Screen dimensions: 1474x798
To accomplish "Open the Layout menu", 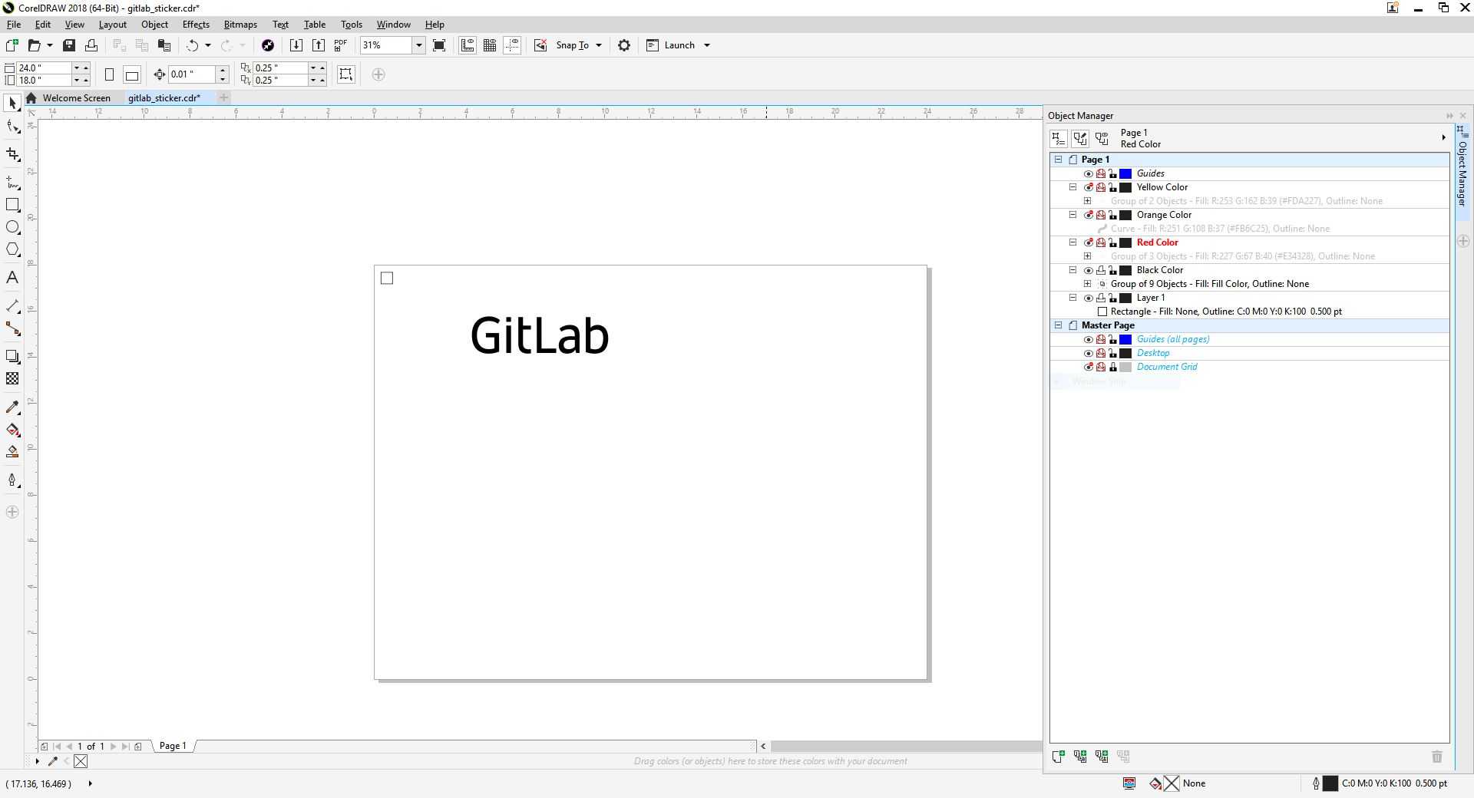I will tap(112, 25).
